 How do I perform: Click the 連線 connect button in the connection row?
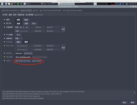tap(18, 20)
